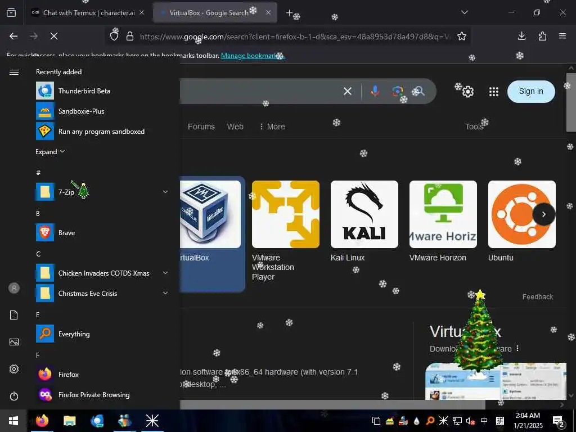The height and width of the screenshot is (432, 576).
Task: Open Firefox Private Browsing from Start menu
Action: [103, 394]
